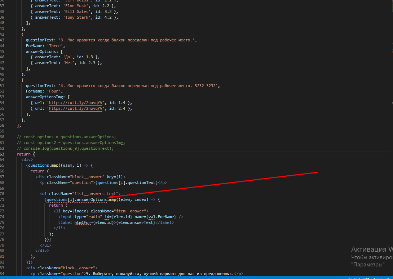
Task: Click the (elem, index) parameters
Action: pos(133,200)
